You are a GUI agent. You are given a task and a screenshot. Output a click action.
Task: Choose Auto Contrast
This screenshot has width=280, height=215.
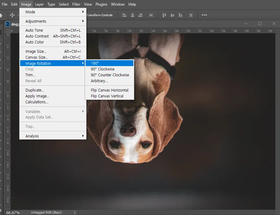(x=53, y=36)
